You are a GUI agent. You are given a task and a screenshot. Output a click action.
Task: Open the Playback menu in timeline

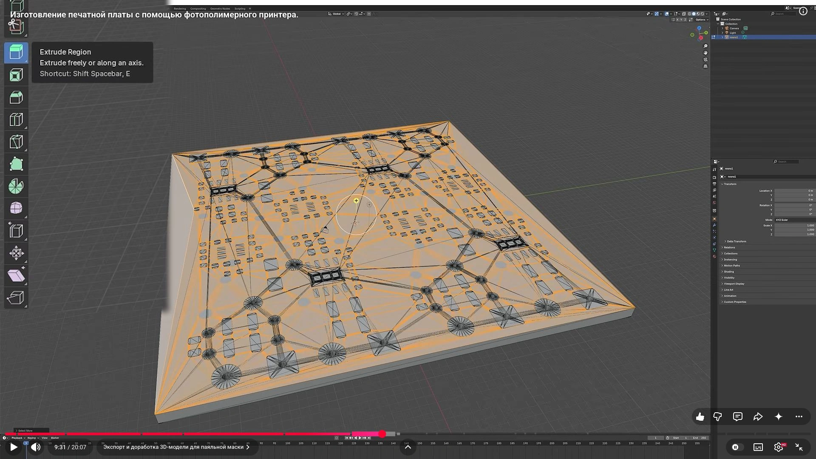[18, 438]
